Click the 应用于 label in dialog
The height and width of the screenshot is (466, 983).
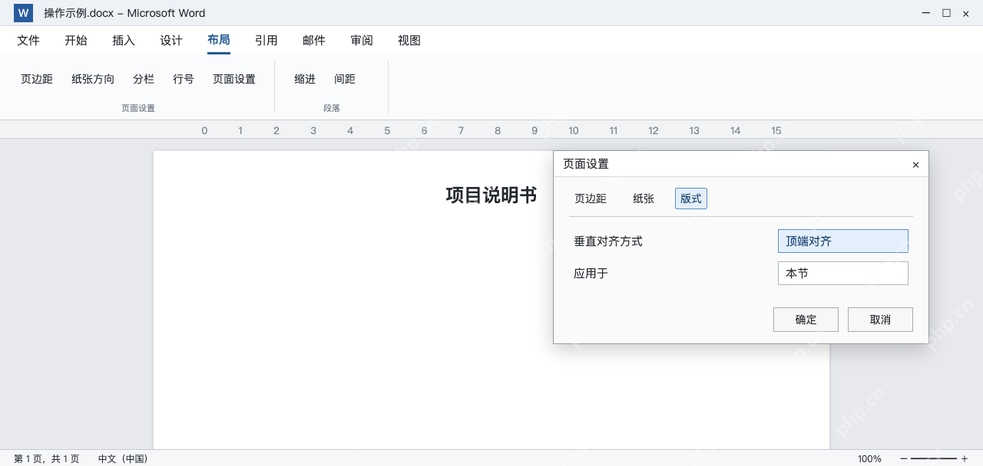point(591,274)
